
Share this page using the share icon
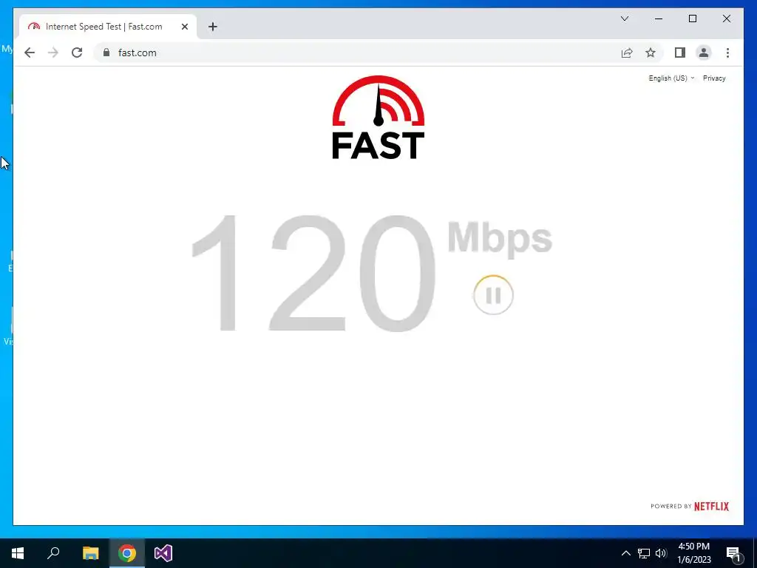(x=627, y=53)
